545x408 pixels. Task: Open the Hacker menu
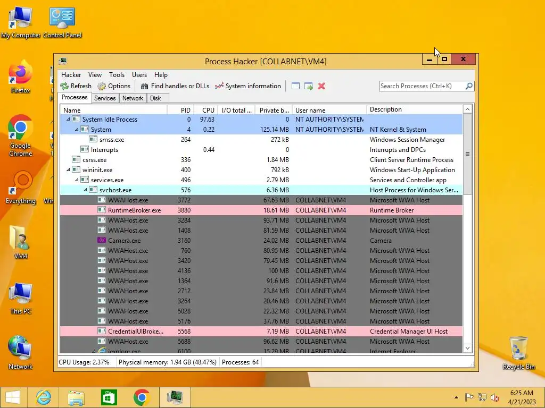pyautogui.click(x=71, y=74)
